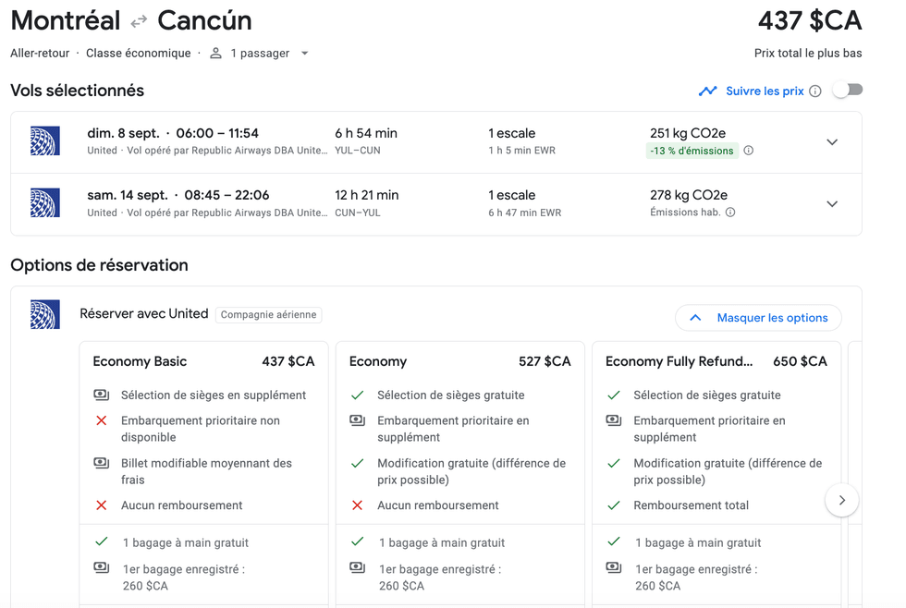
Task: Click United logo next to Réserver avec United
Action: coord(43,312)
